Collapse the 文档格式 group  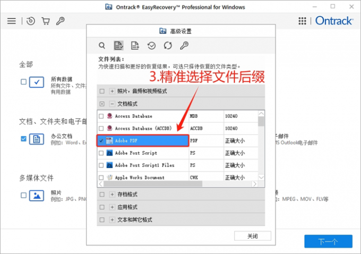112,104
